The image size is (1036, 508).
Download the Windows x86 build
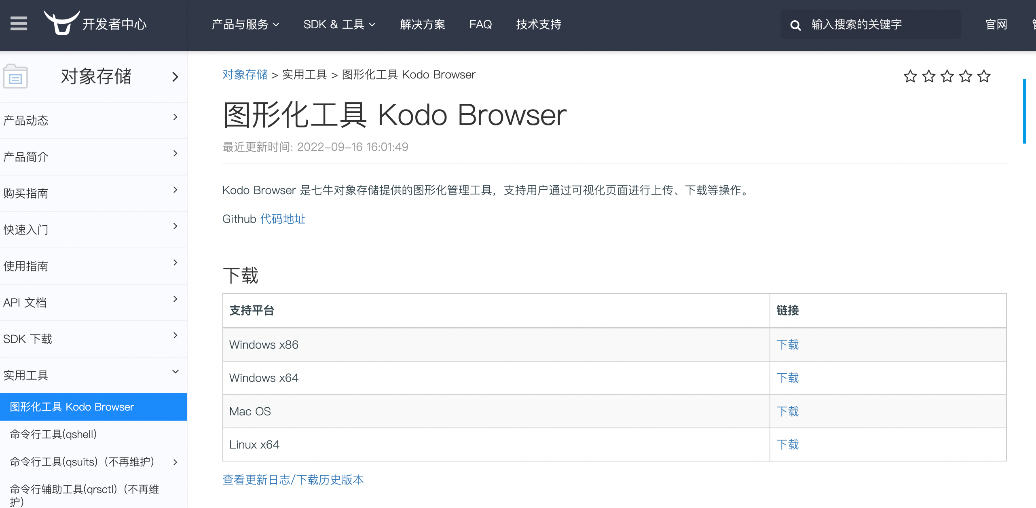point(788,345)
